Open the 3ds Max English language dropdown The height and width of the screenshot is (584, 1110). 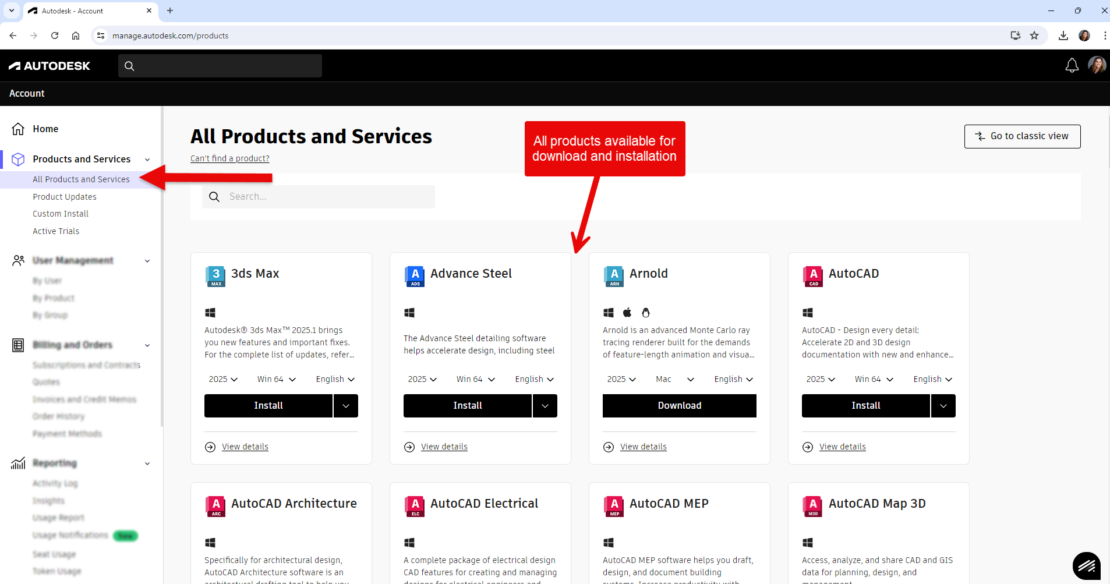(x=335, y=379)
